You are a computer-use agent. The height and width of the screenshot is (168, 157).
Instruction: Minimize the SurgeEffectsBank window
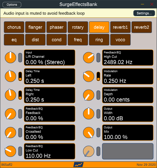pyautogui.click(x=142, y=4)
